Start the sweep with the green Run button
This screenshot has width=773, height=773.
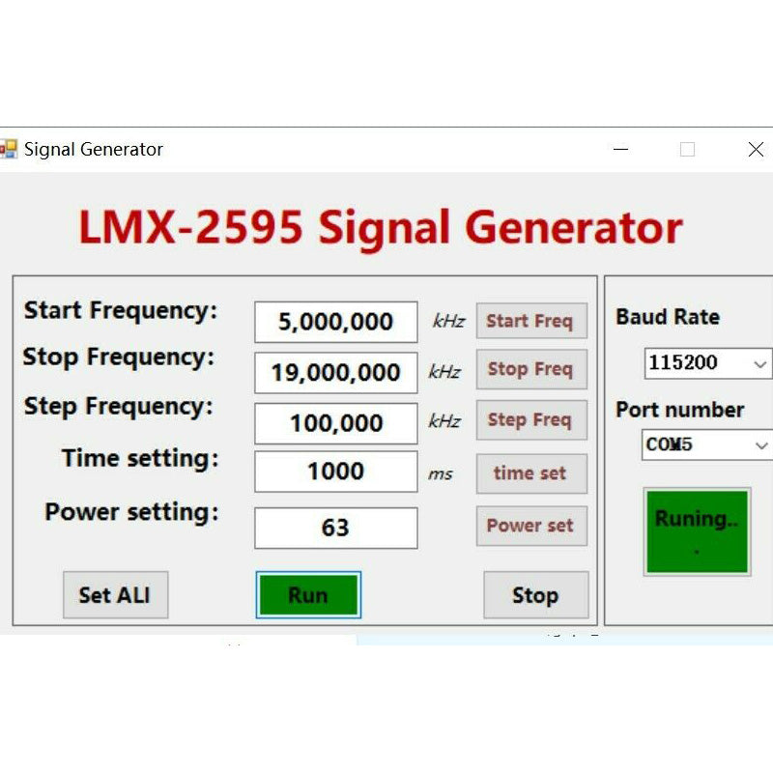click(x=308, y=595)
